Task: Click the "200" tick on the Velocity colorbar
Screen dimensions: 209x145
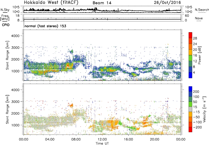Action: (196, 92)
